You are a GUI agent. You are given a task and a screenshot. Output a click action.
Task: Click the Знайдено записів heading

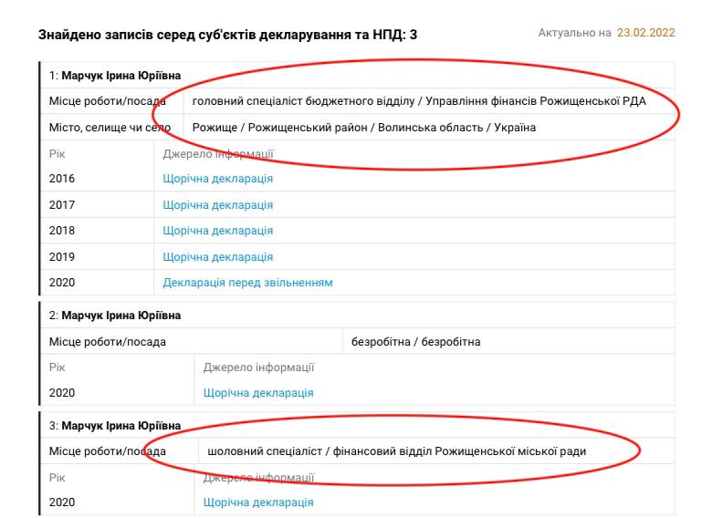[x=227, y=35]
